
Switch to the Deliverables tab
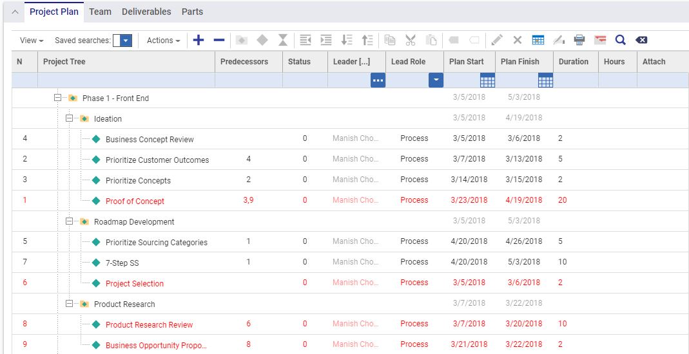pyautogui.click(x=146, y=12)
